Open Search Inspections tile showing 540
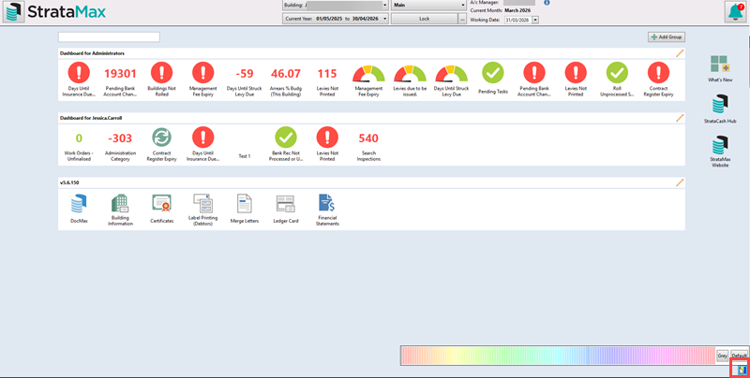Viewport: 750px width, 378px height. (368, 145)
